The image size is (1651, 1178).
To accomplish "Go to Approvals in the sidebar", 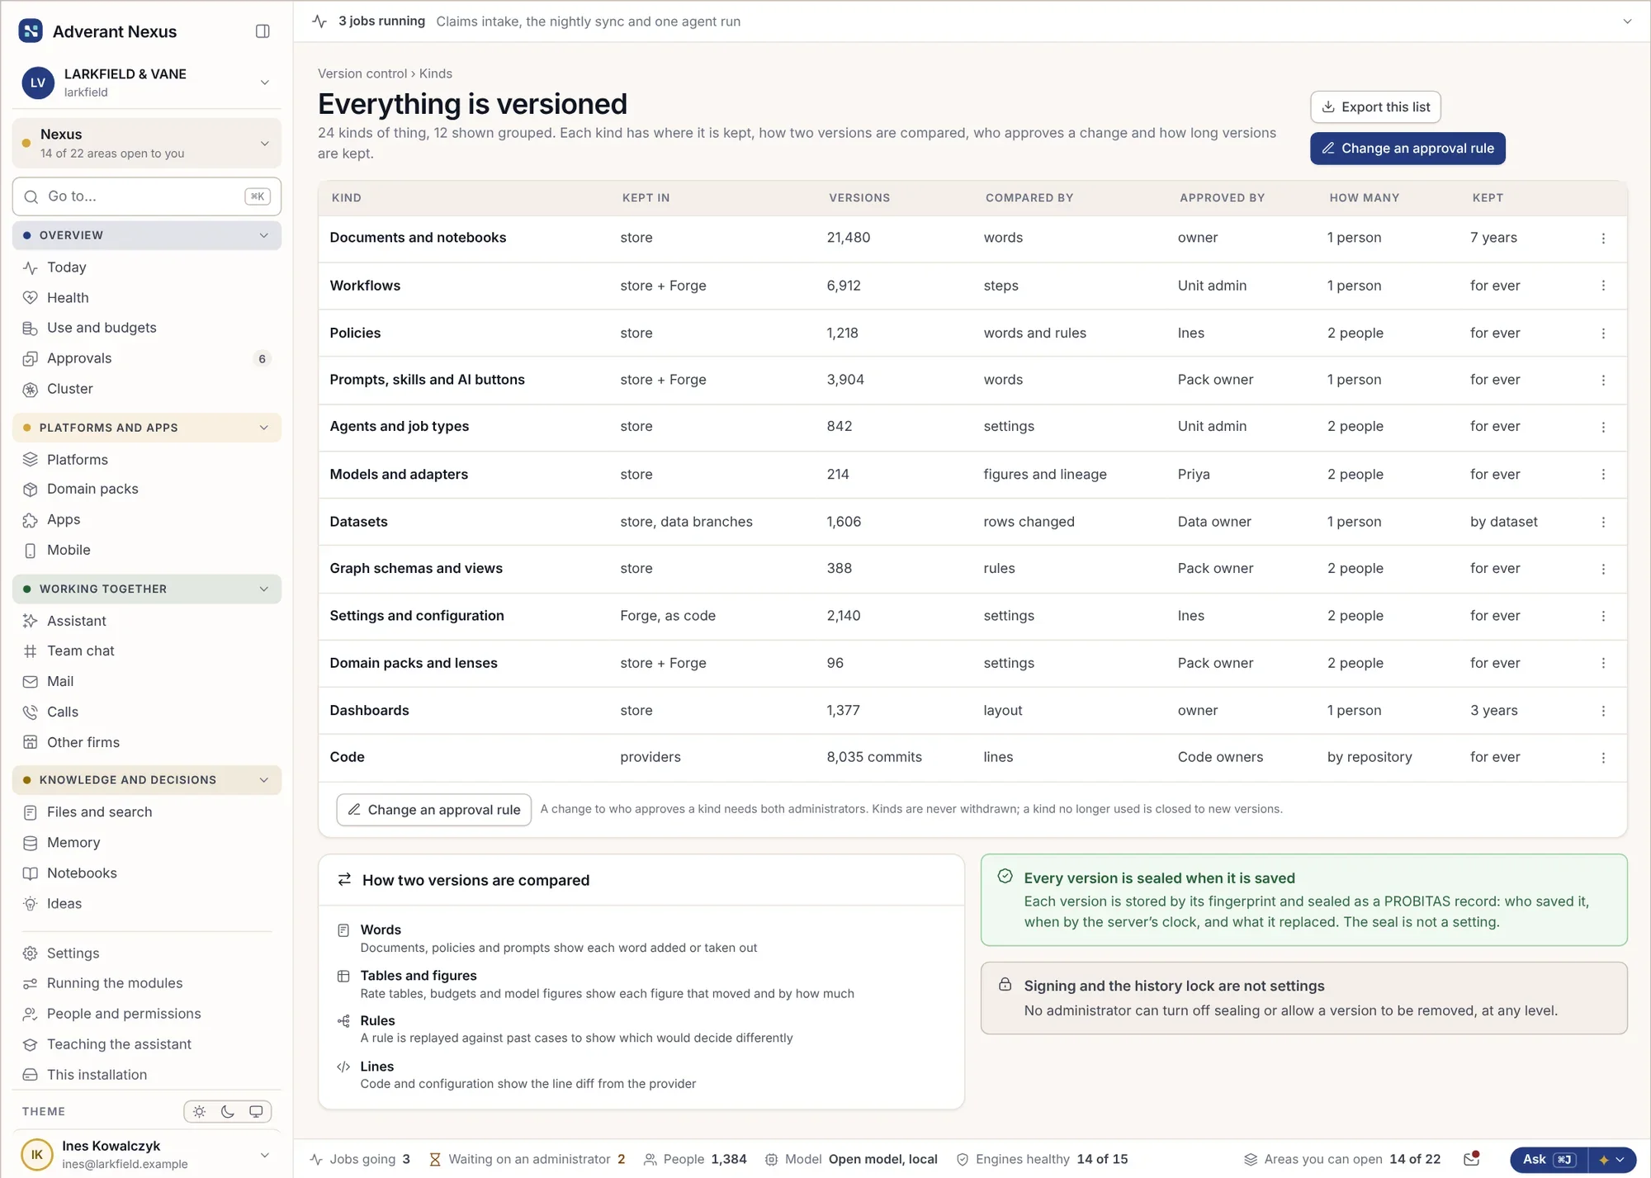I will 147,358.
